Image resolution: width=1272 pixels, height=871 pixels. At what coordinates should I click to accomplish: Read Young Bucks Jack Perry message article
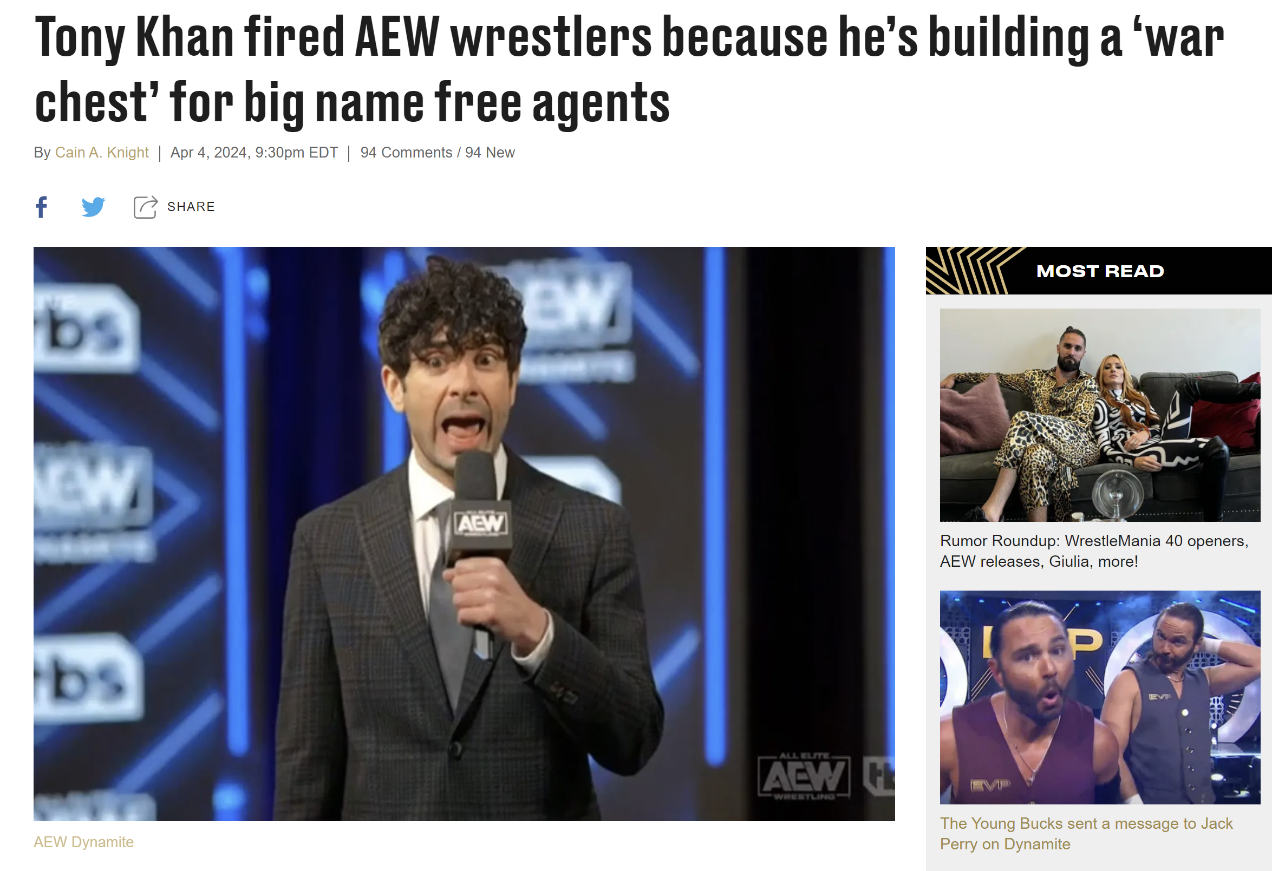(1086, 833)
